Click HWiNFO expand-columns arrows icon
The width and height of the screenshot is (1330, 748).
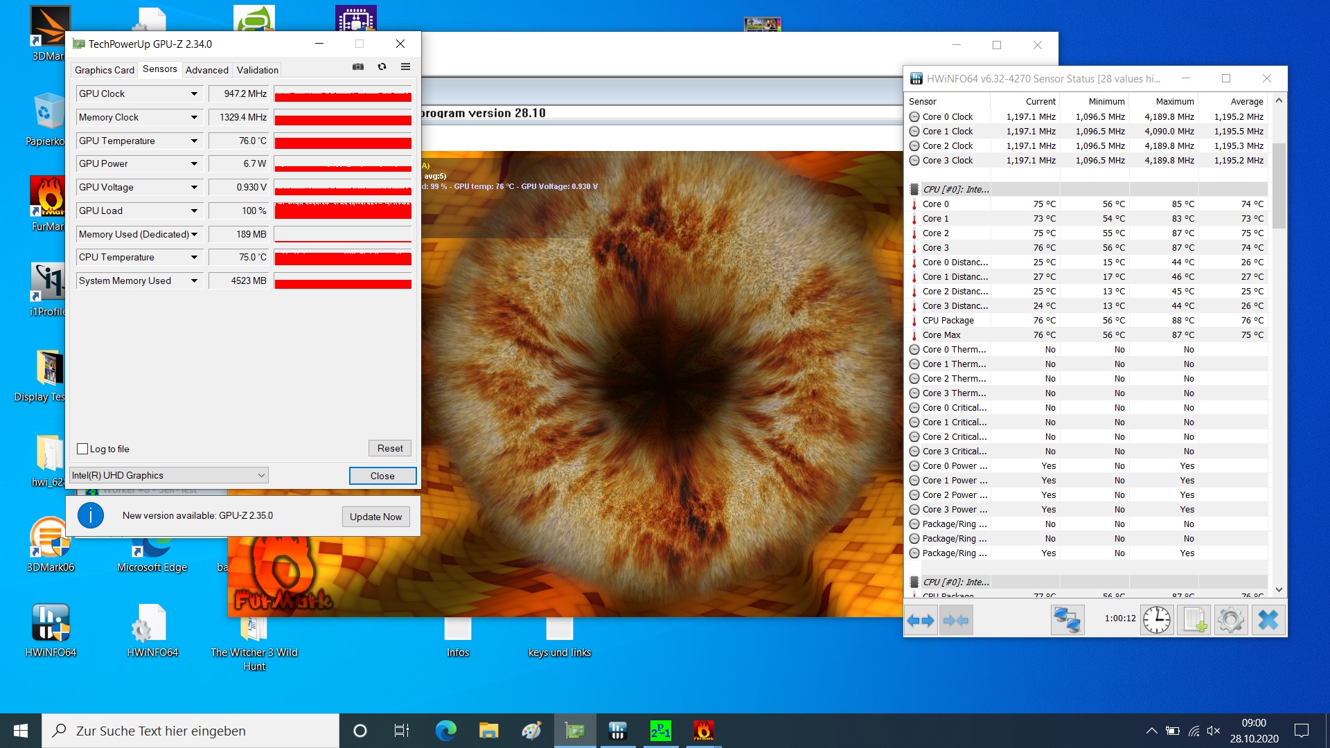(921, 620)
